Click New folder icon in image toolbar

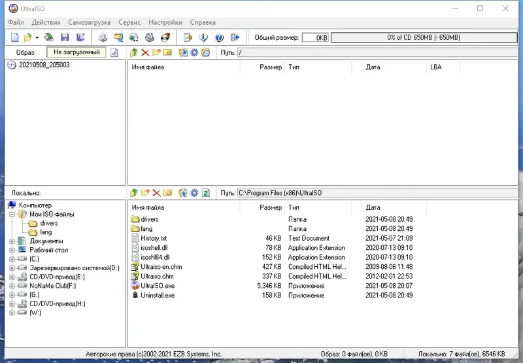156,52
